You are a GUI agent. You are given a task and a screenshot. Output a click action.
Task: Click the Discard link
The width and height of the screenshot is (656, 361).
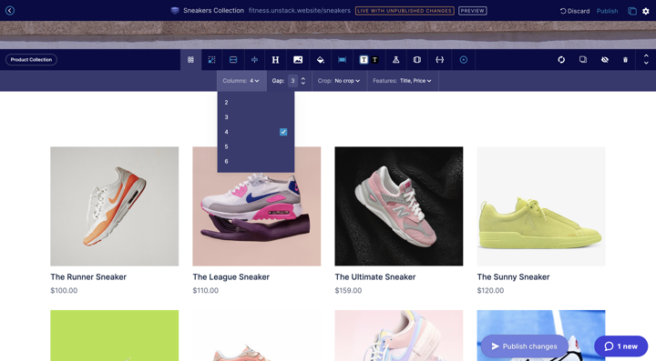pyautogui.click(x=575, y=11)
